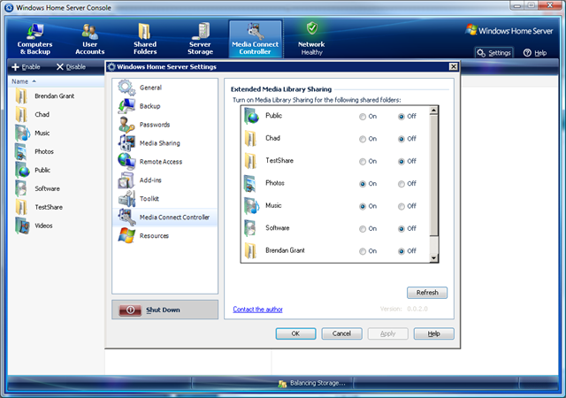Open Remote Access settings category
The image size is (566, 398).
click(x=164, y=162)
